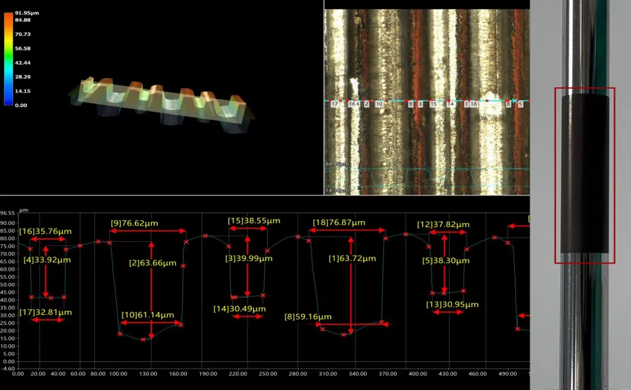The height and width of the screenshot is (390, 631).
Task: Click the [13]30.95µm measurement label
Action: point(452,304)
